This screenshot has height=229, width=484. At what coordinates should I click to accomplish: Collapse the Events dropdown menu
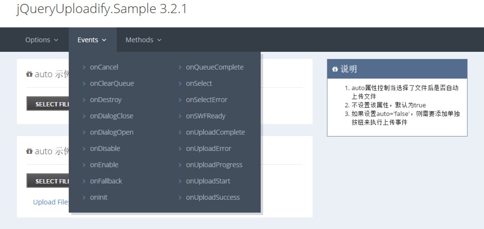coord(92,40)
